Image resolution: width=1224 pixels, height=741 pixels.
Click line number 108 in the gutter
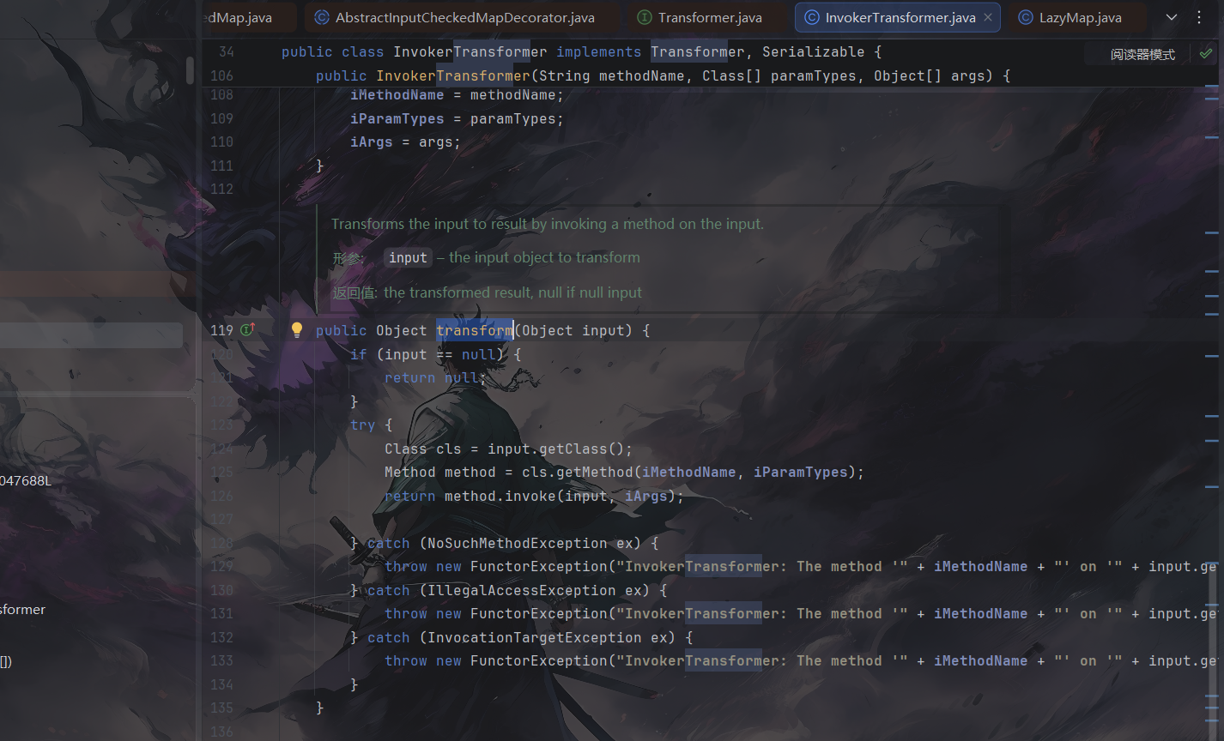[x=221, y=94]
